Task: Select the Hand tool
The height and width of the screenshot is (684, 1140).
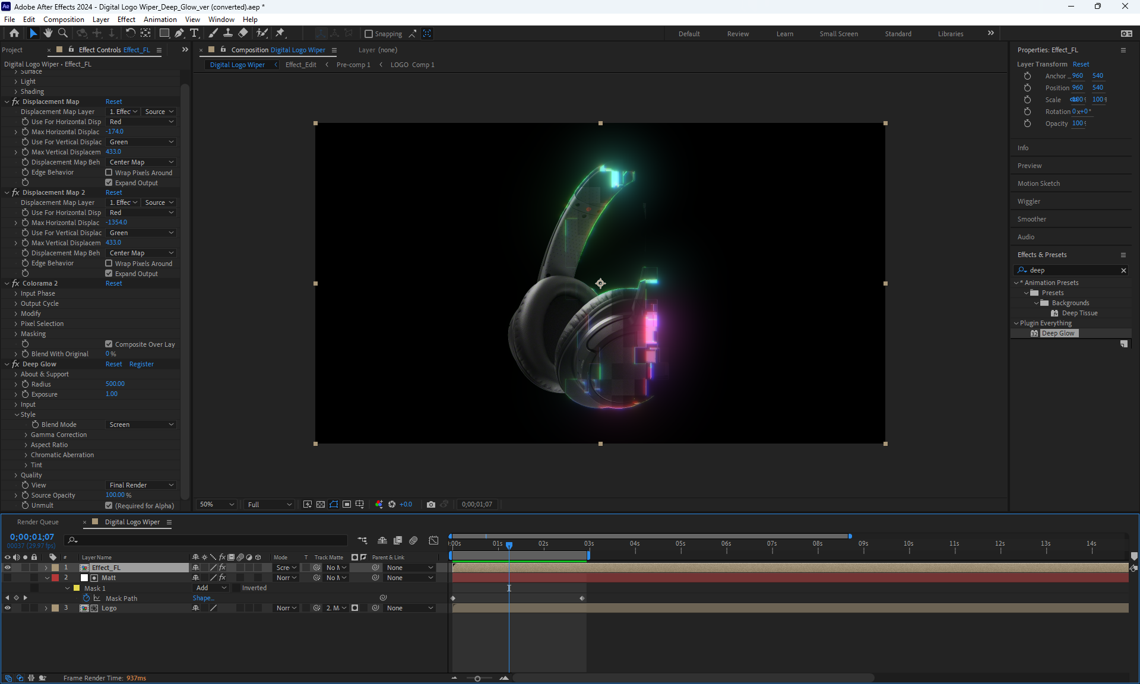Action: point(48,33)
